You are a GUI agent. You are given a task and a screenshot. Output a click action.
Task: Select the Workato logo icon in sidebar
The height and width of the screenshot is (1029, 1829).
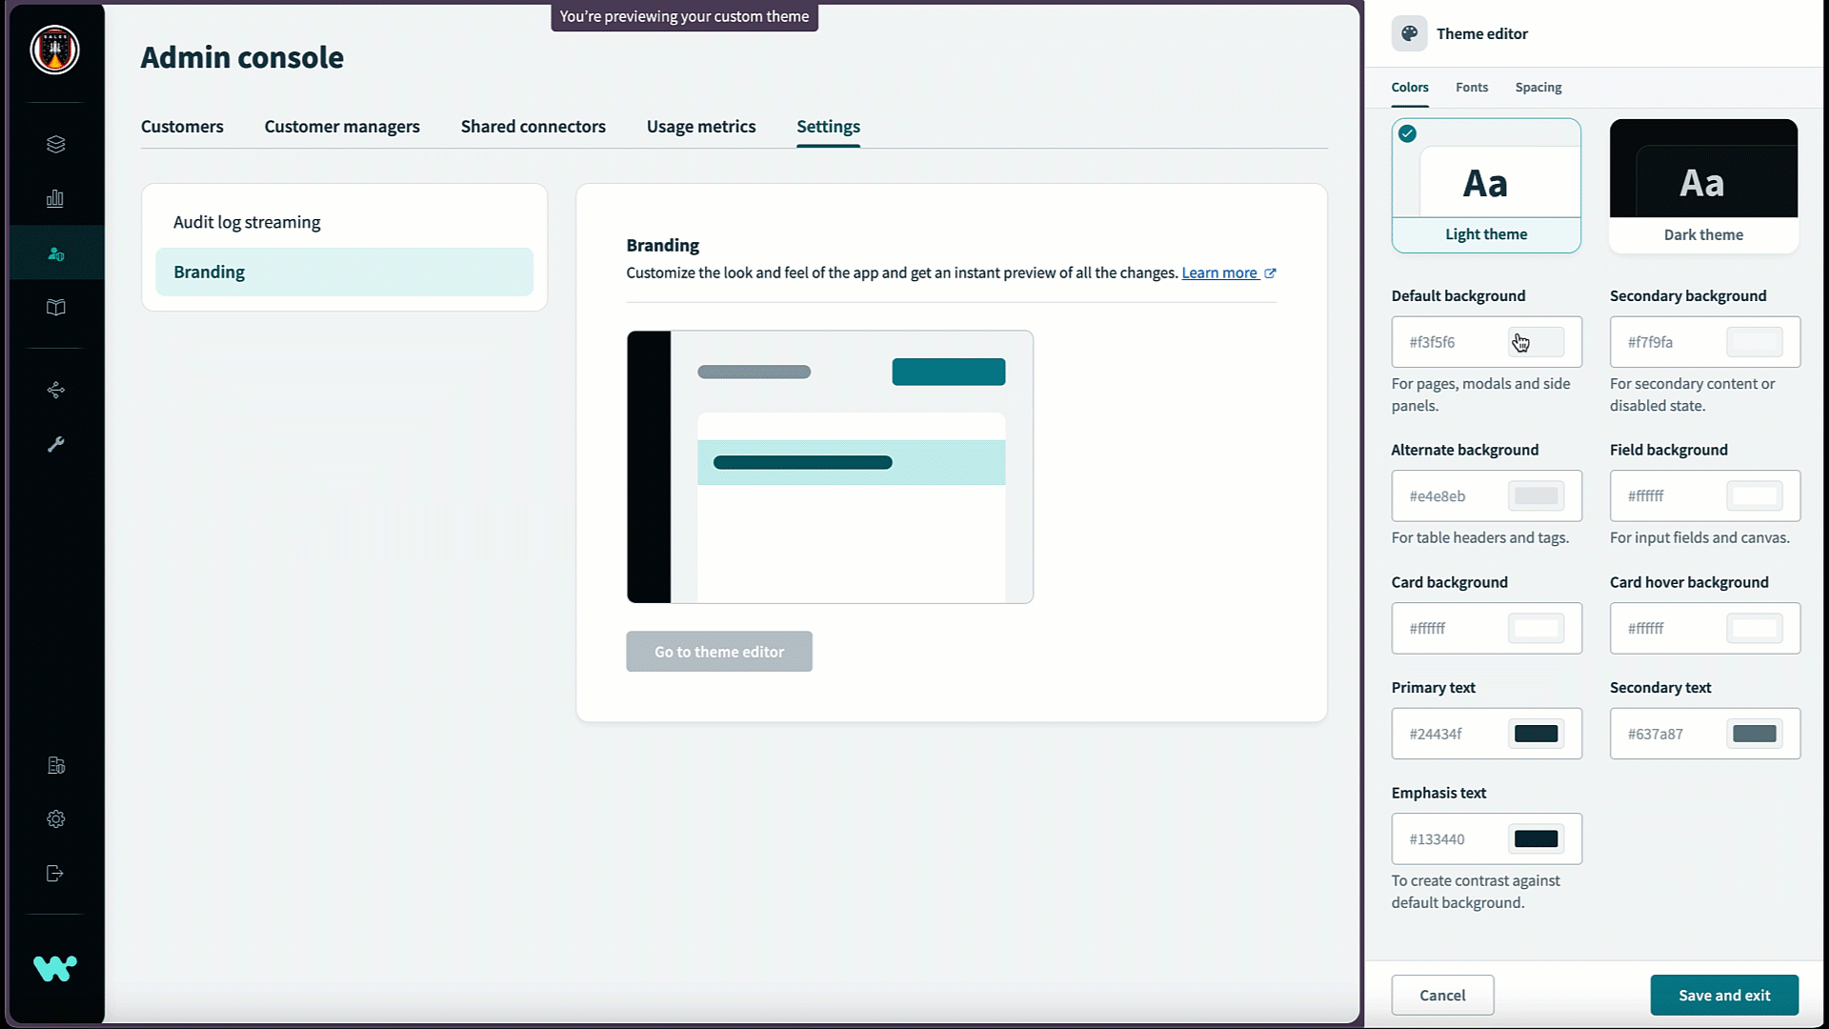pos(55,967)
